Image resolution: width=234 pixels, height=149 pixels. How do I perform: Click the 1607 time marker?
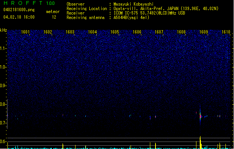(159, 32)
